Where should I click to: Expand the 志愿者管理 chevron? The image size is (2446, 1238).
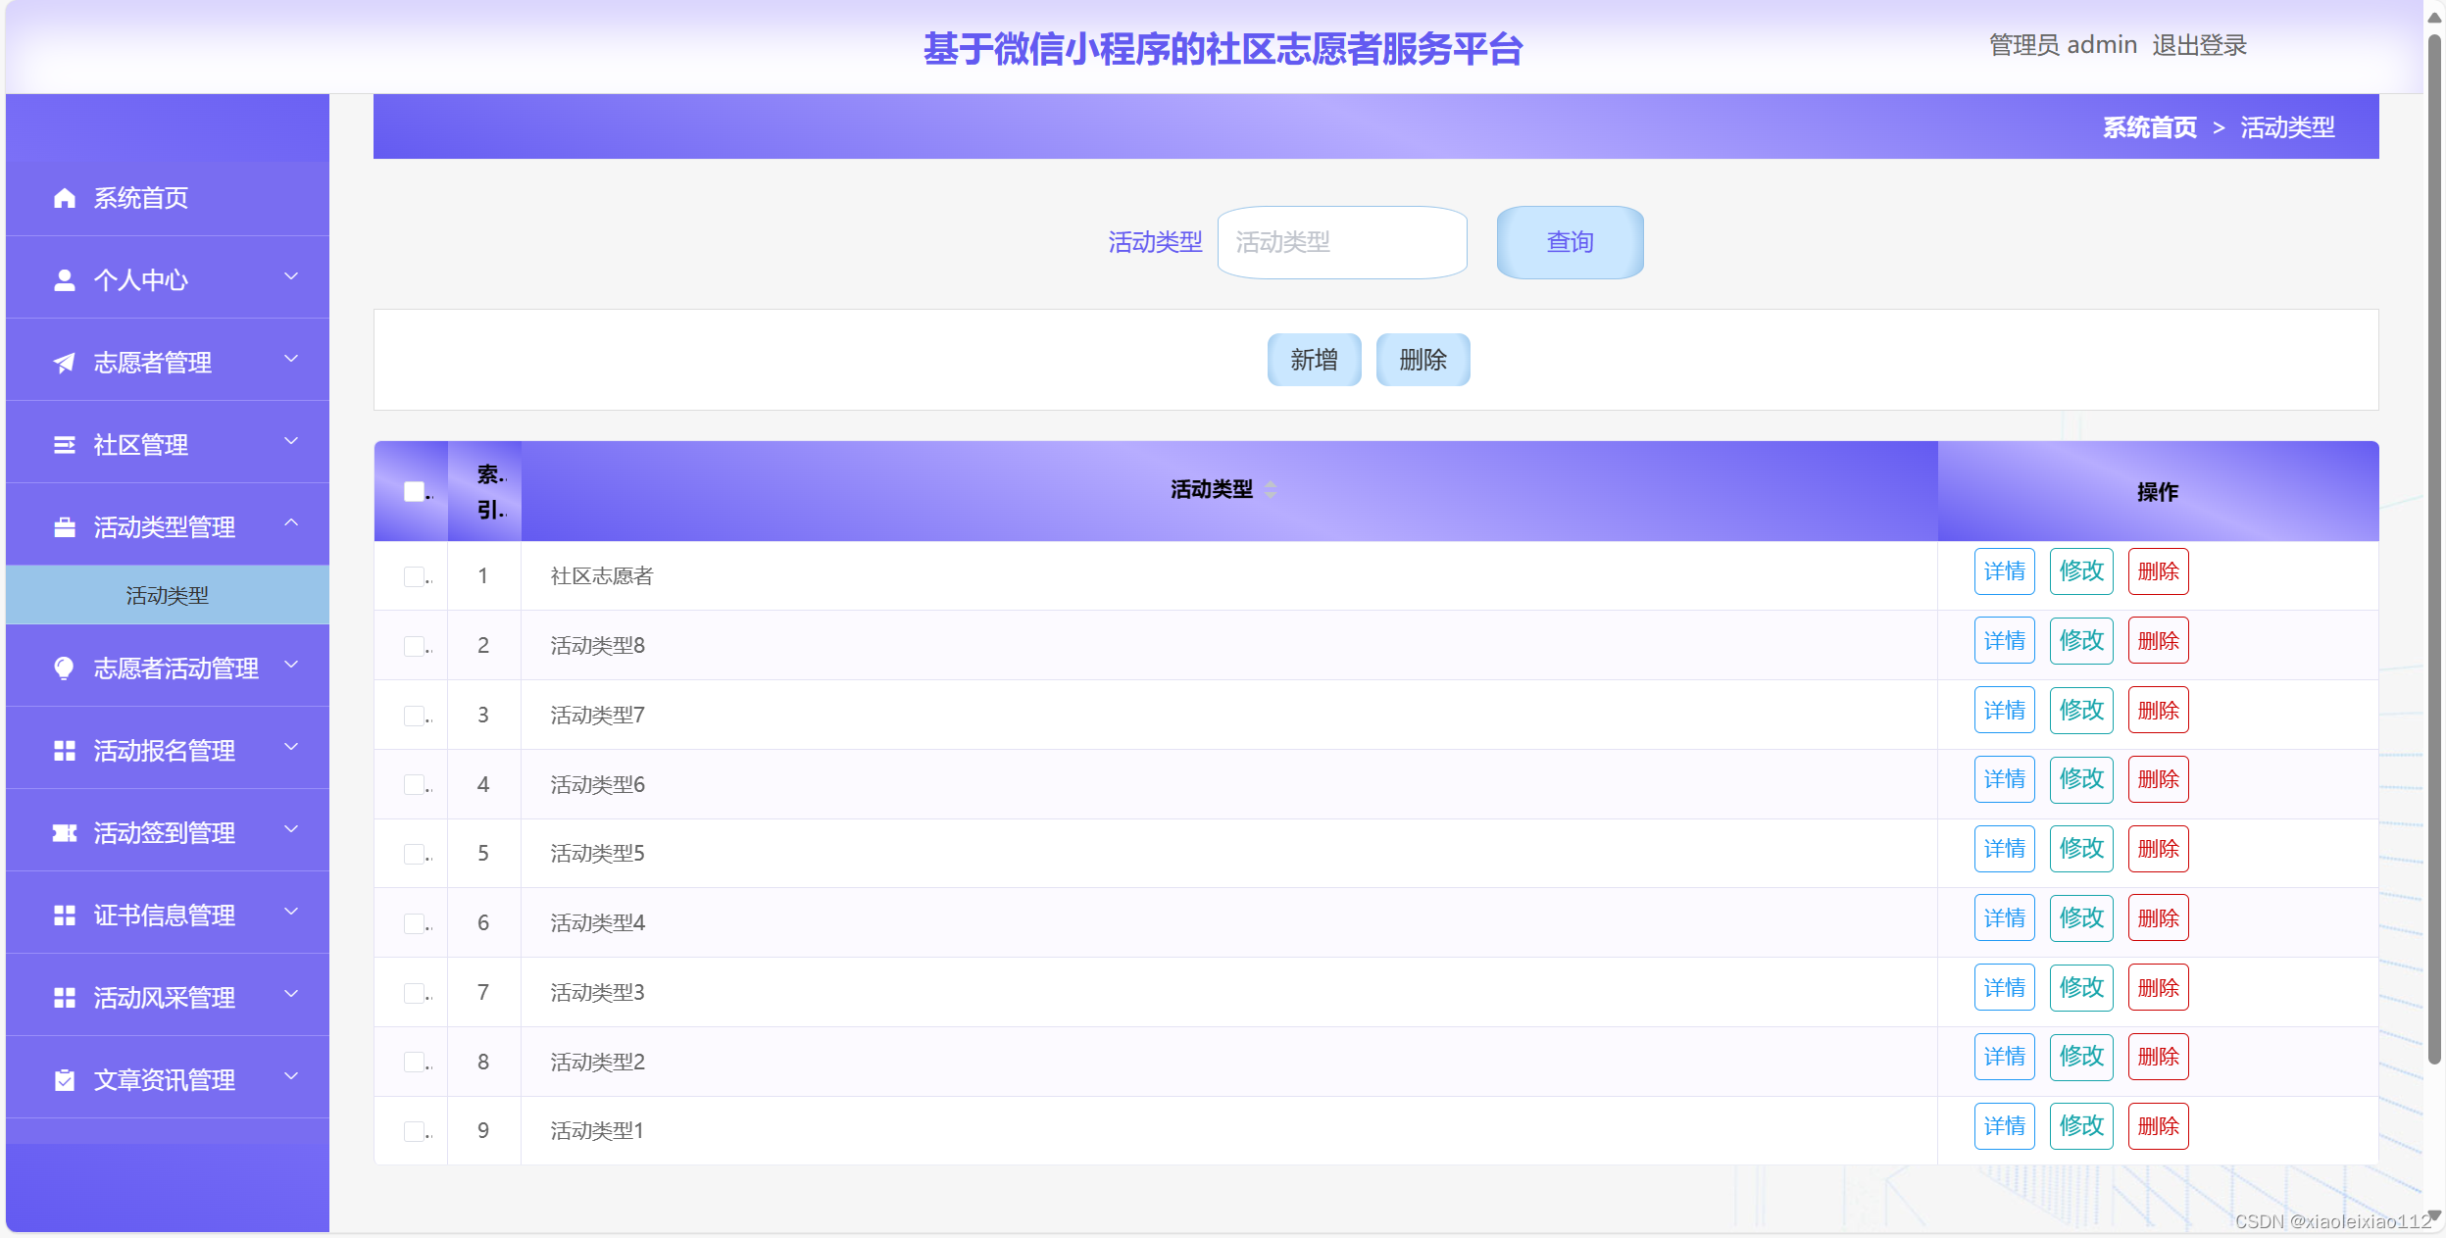pyautogui.click(x=291, y=360)
